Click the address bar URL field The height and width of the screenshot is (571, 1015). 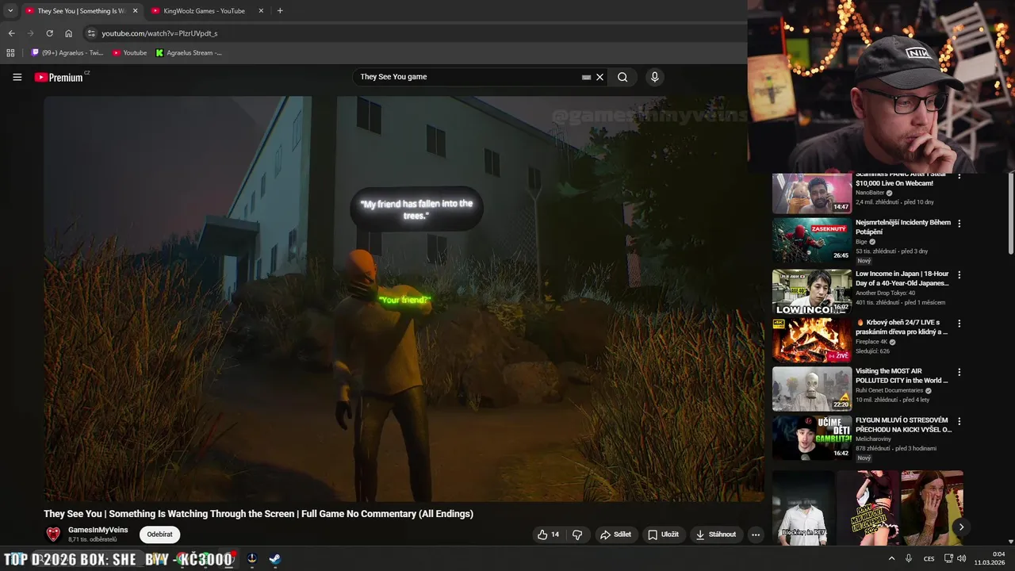412,33
